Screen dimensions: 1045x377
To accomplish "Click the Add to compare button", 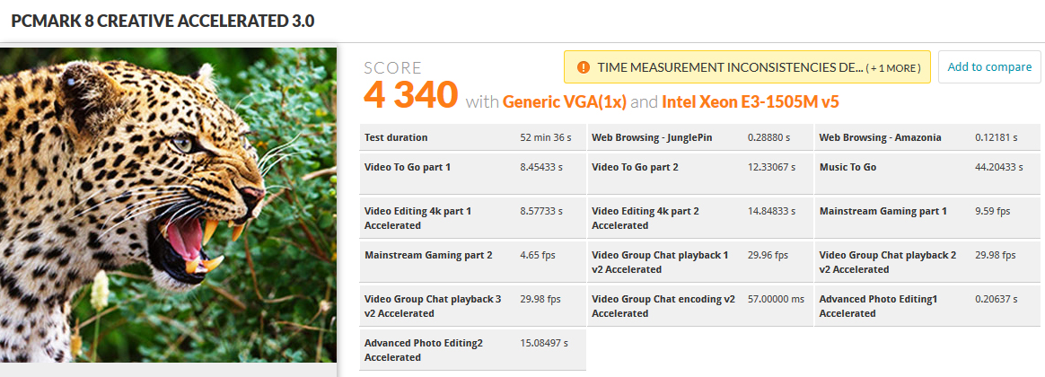I will 989,67.
